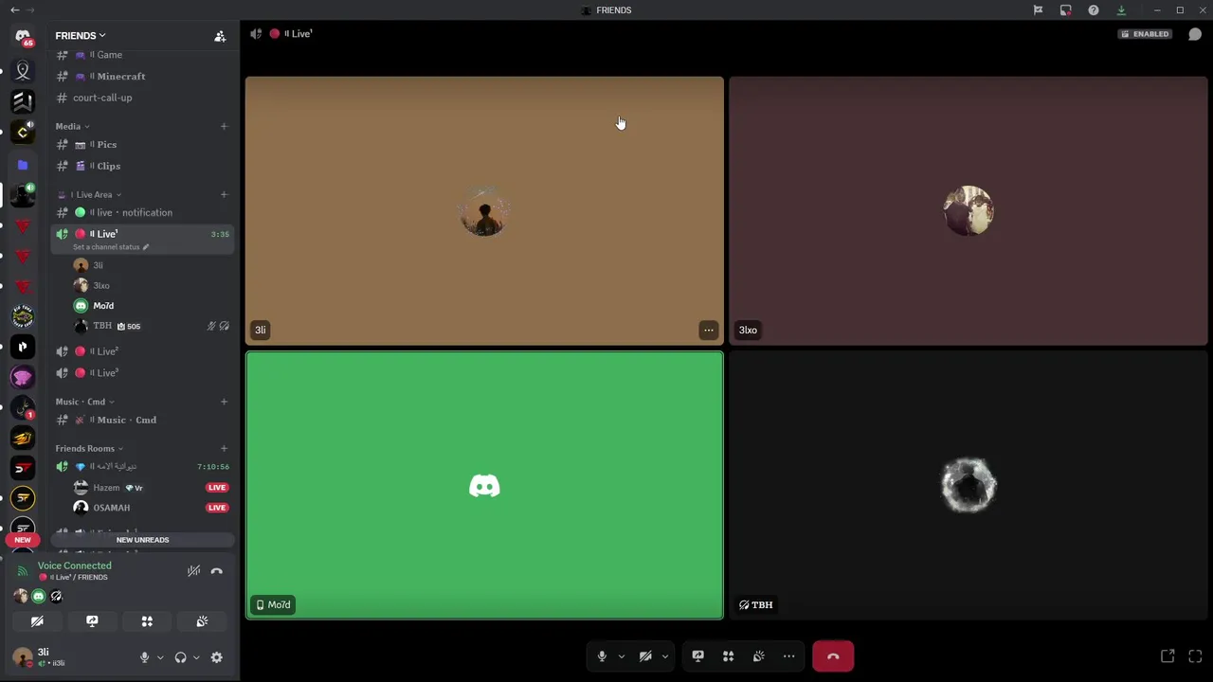The width and height of the screenshot is (1213, 682).
Task: Share screen button in voice panel
Action: click(92, 621)
